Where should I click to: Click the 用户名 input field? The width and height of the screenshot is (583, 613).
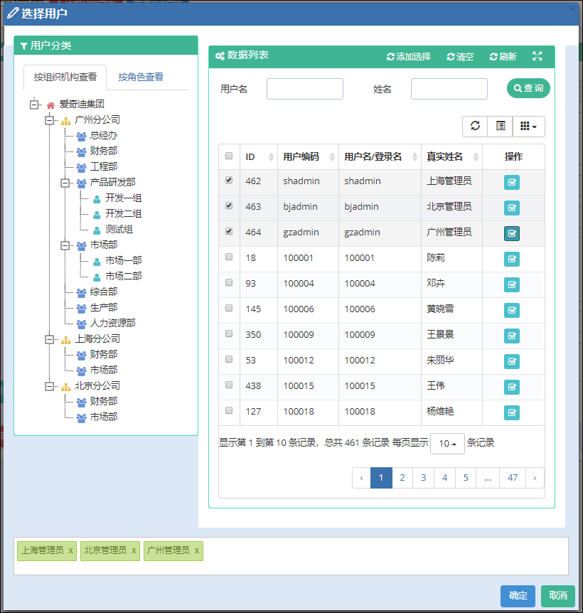click(x=304, y=89)
